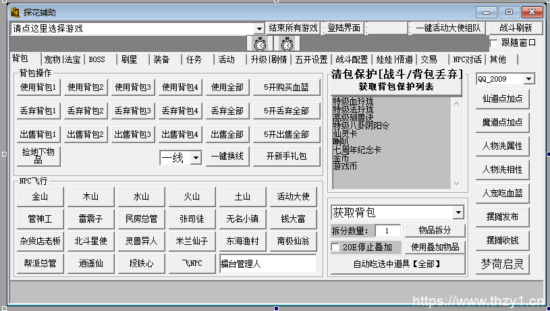Click the 出售全部 button
This screenshot has width=550, height=311.
pos(227,134)
